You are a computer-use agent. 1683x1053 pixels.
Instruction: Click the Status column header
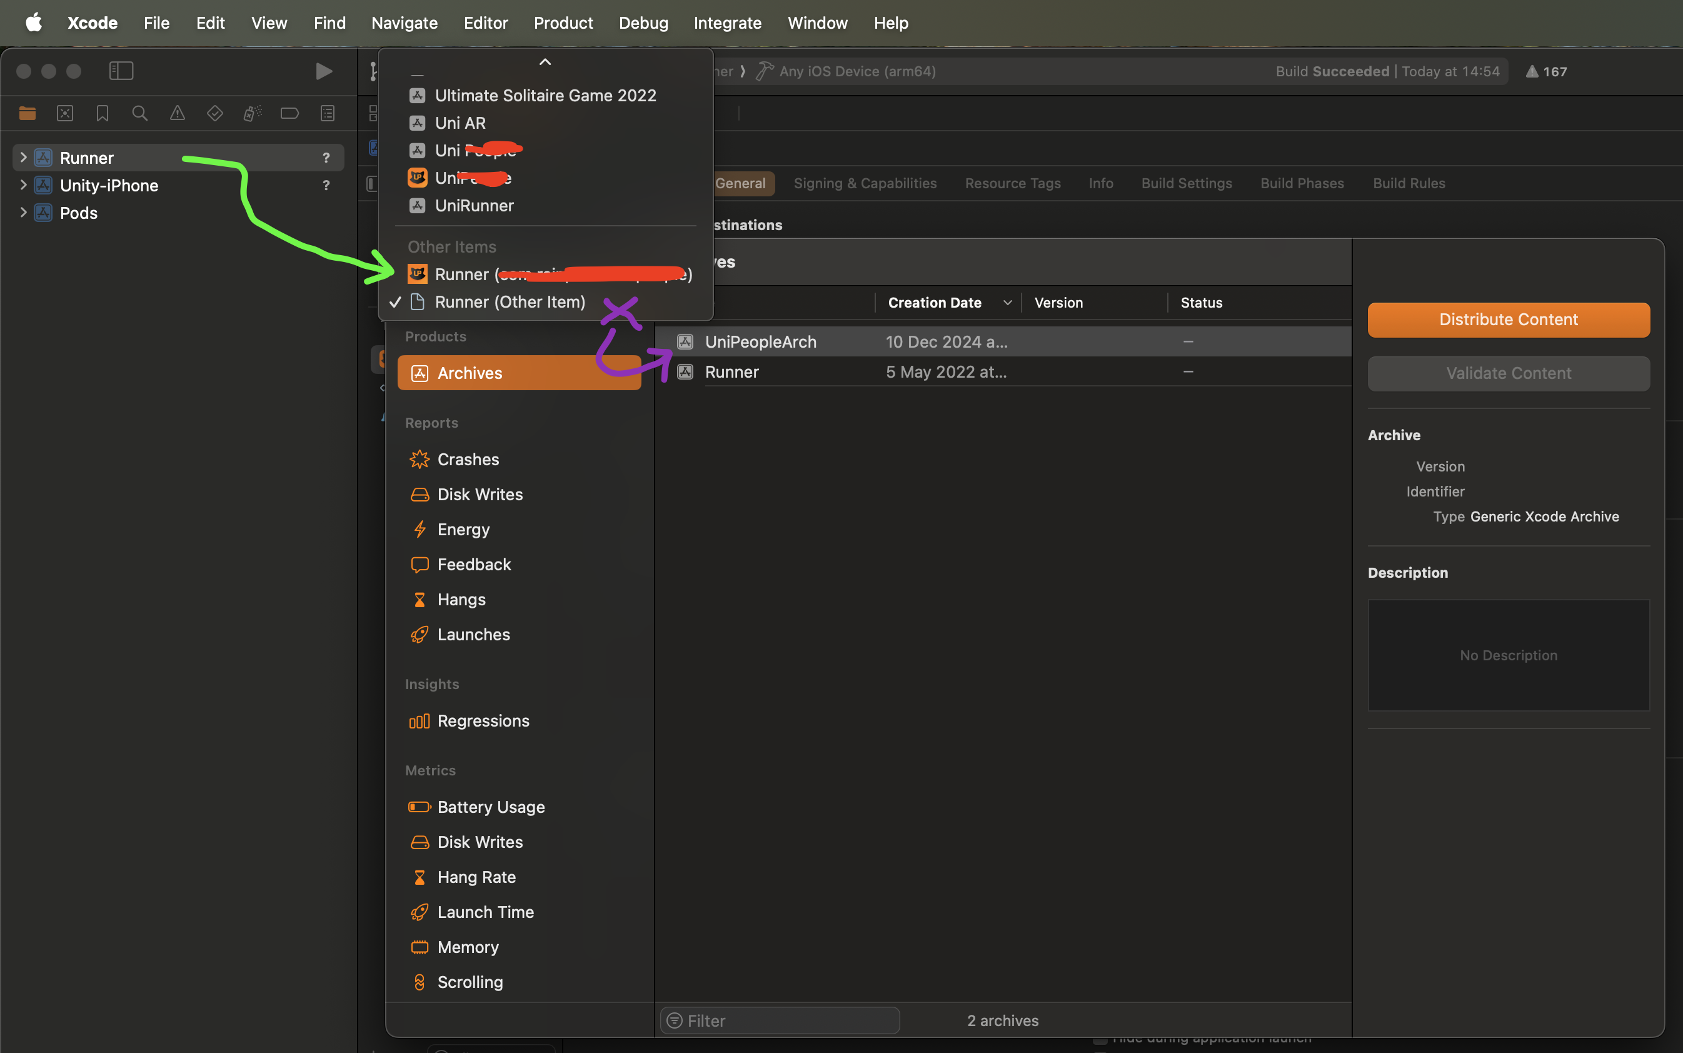(1201, 302)
